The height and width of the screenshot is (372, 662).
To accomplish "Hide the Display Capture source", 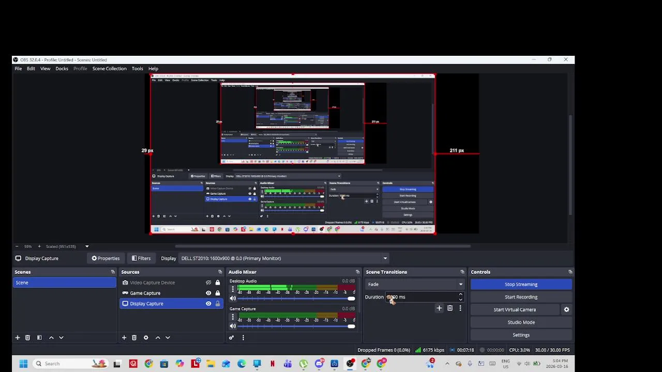I will pos(208,304).
